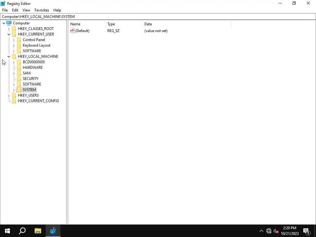Viewport: 316px width, 237px height.
Task: Click the BCD00000000 folder icon
Action: point(19,62)
